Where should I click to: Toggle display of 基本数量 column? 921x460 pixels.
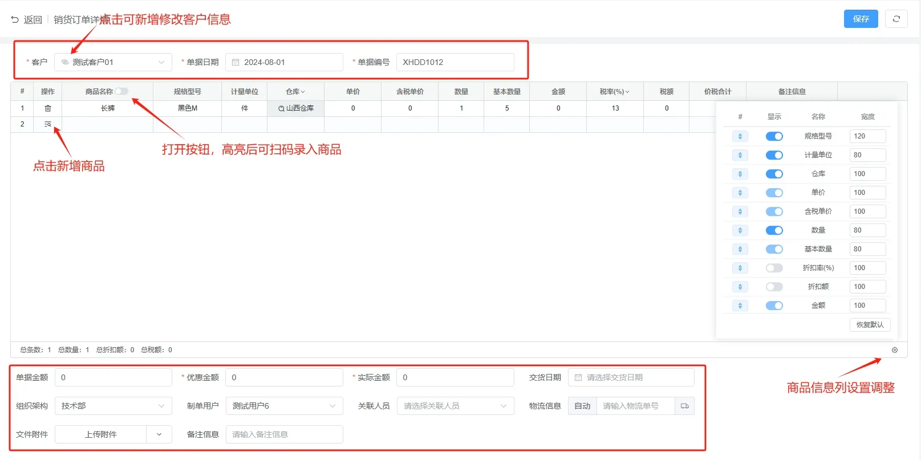pyautogui.click(x=774, y=249)
